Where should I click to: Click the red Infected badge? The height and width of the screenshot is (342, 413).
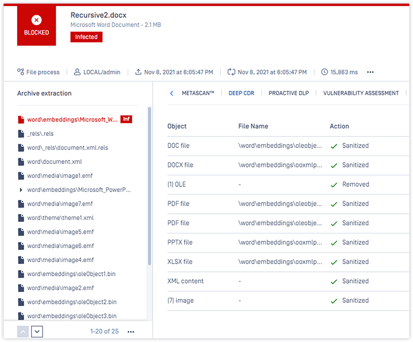pyautogui.click(x=86, y=37)
